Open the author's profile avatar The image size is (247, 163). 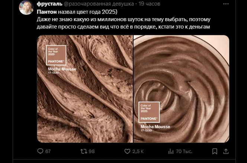(x=26, y=7)
